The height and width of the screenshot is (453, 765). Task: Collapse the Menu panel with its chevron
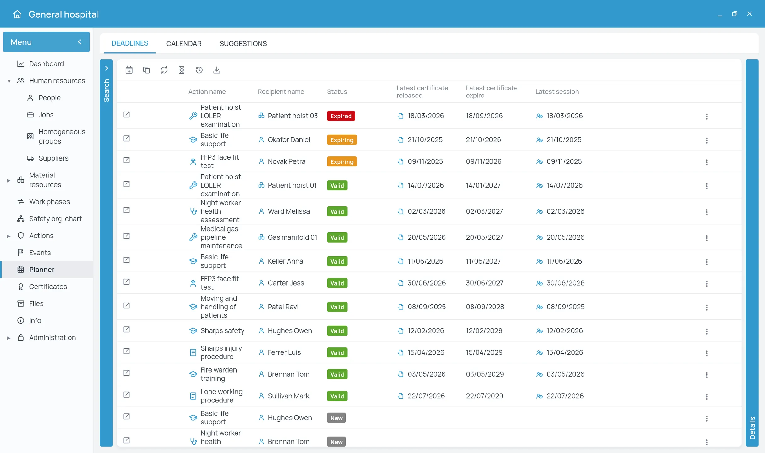[80, 42]
